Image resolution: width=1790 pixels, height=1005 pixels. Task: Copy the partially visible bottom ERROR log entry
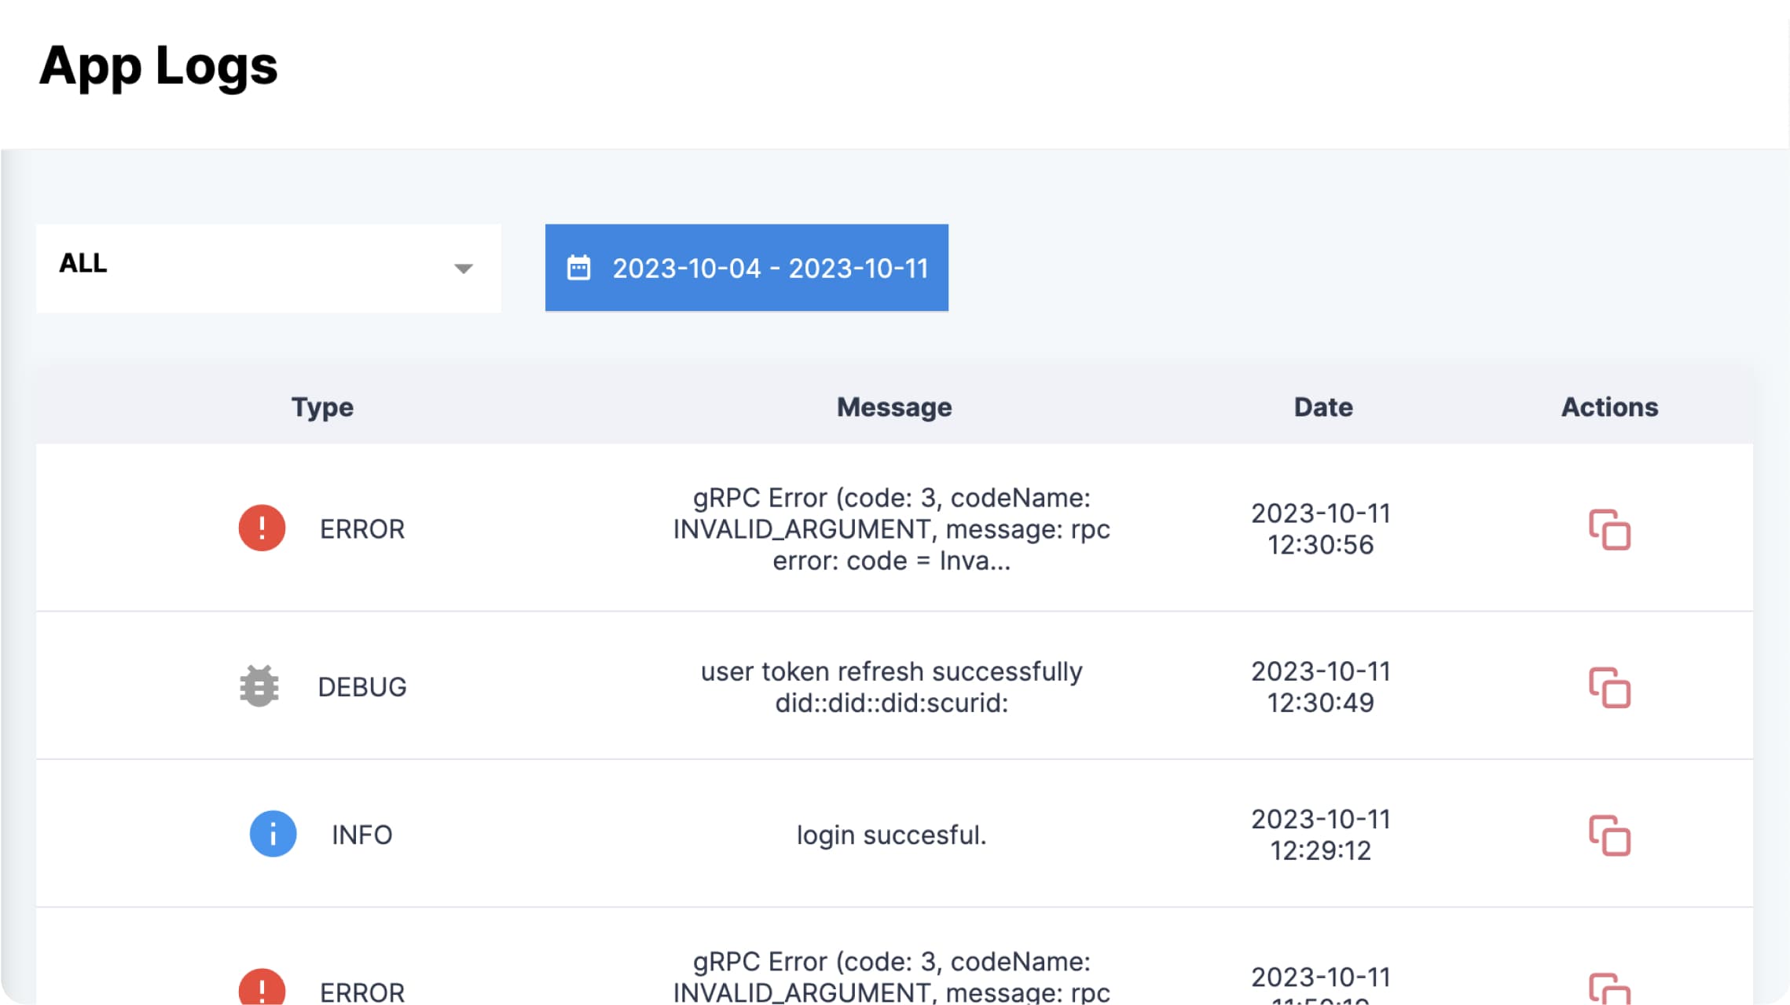[1609, 989]
